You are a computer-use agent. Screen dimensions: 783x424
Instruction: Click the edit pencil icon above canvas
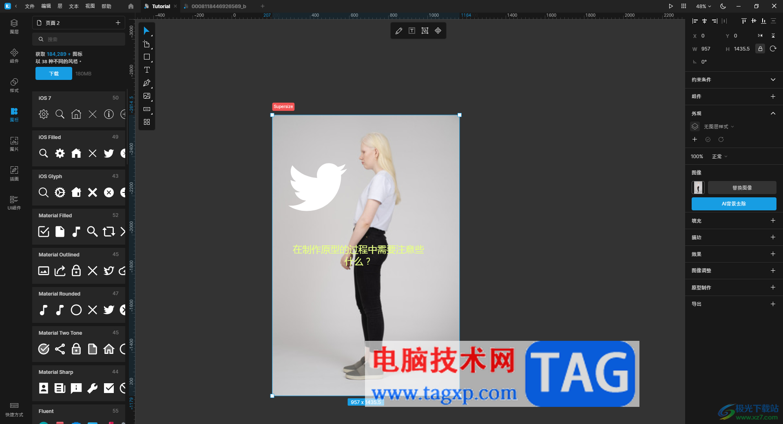point(399,31)
